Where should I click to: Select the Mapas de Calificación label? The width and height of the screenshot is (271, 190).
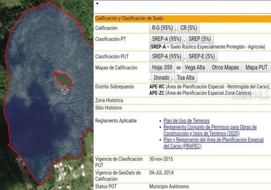pyautogui.click(x=116, y=68)
